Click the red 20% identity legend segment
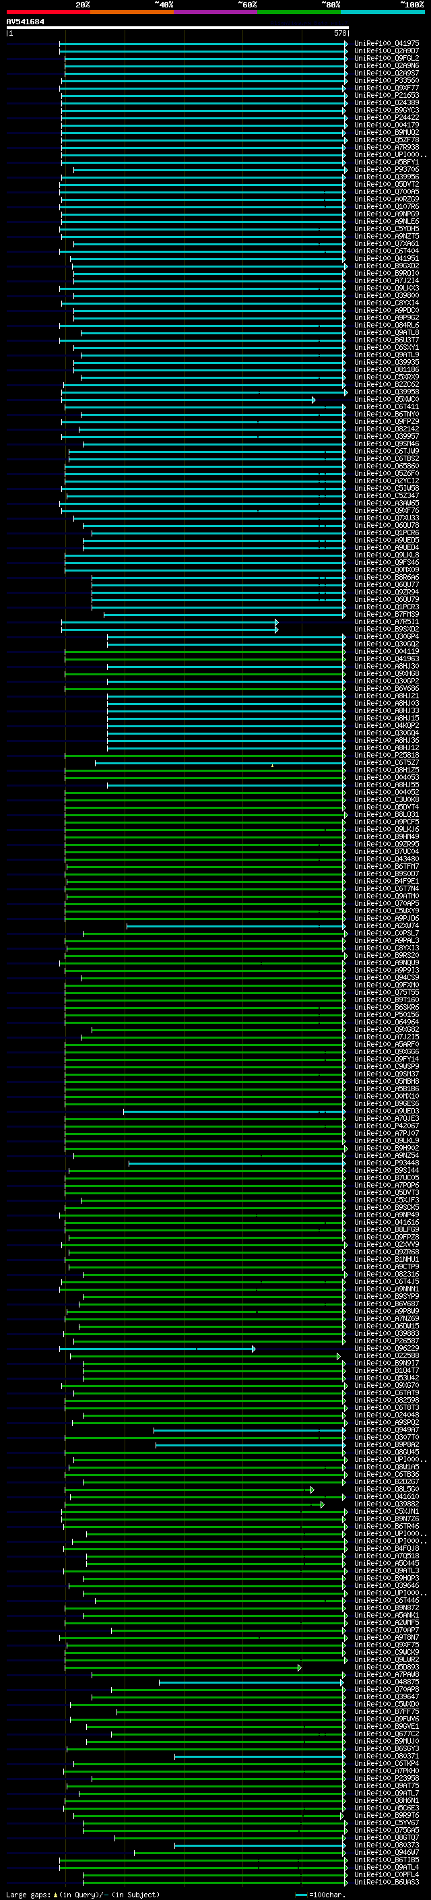 (48, 12)
